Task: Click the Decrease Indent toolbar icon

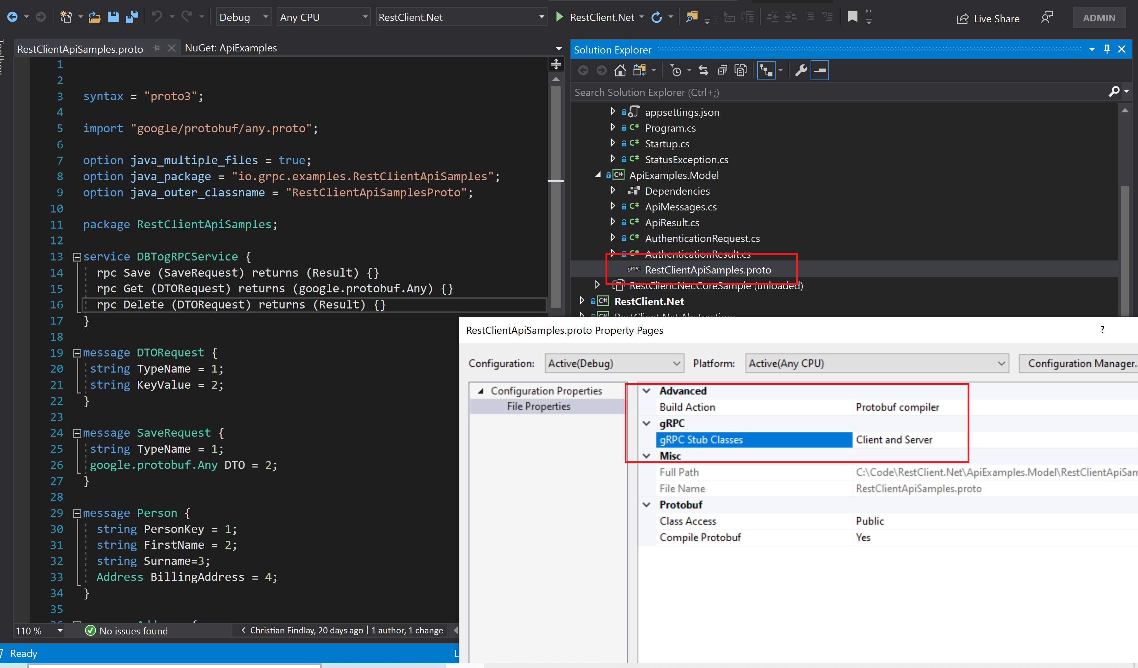Action: pyautogui.click(x=772, y=17)
